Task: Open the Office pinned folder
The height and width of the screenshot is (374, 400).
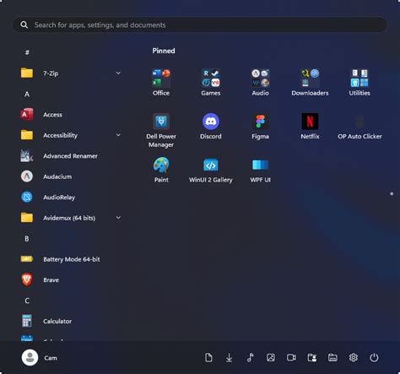Action: pyautogui.click(x=161, y=83)
